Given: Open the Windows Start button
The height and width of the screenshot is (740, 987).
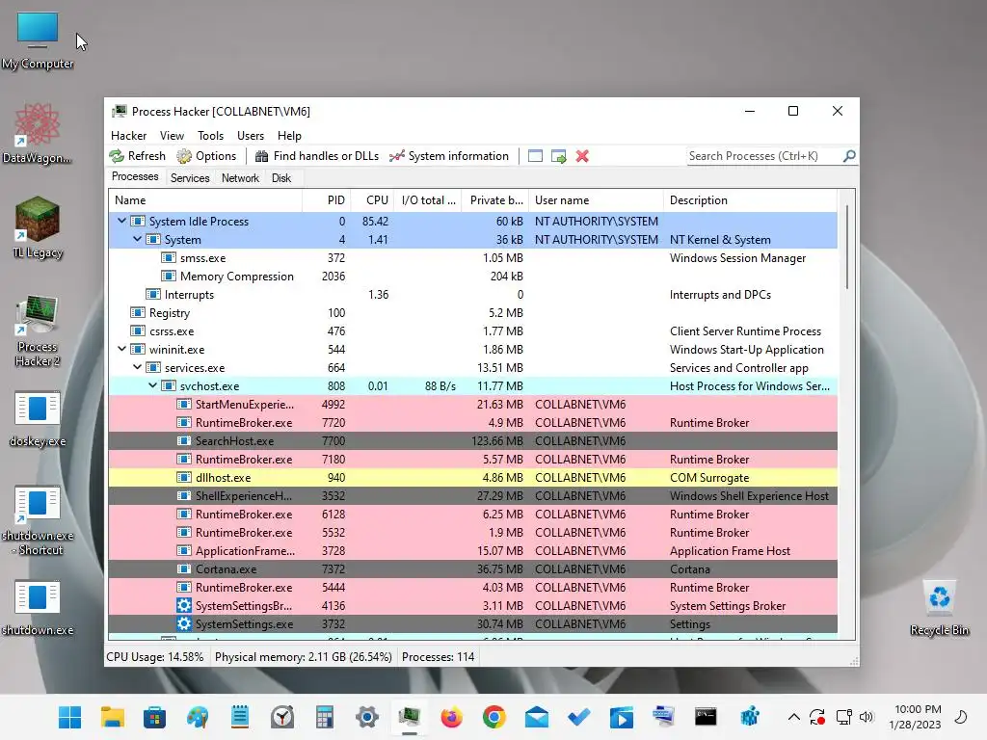Looking at the screenshot, I should coord(69,717).
